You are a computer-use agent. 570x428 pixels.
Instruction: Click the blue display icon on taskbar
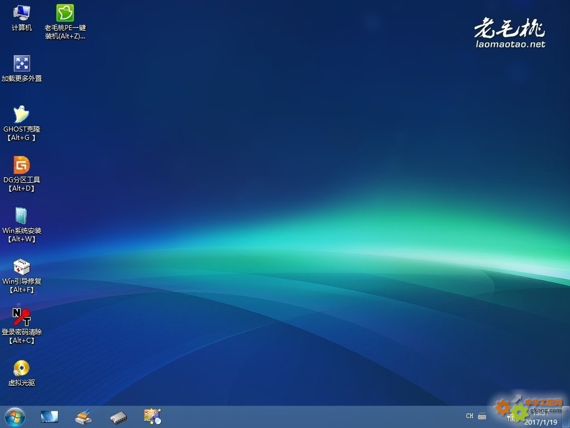tap(50, 417)
